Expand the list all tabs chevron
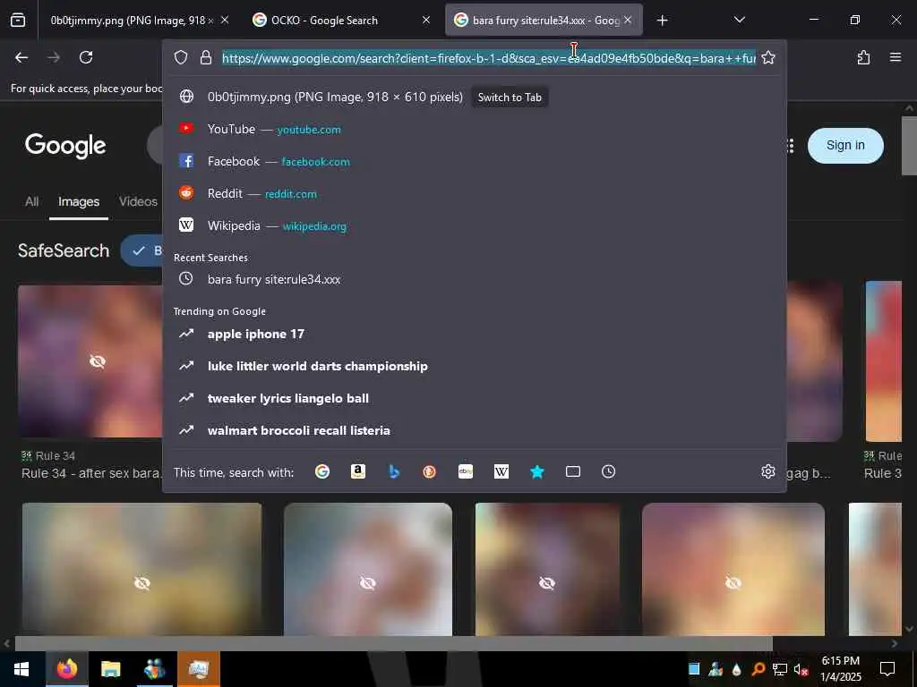The height and width of the screenshot is (687, 917). point(739,20)
